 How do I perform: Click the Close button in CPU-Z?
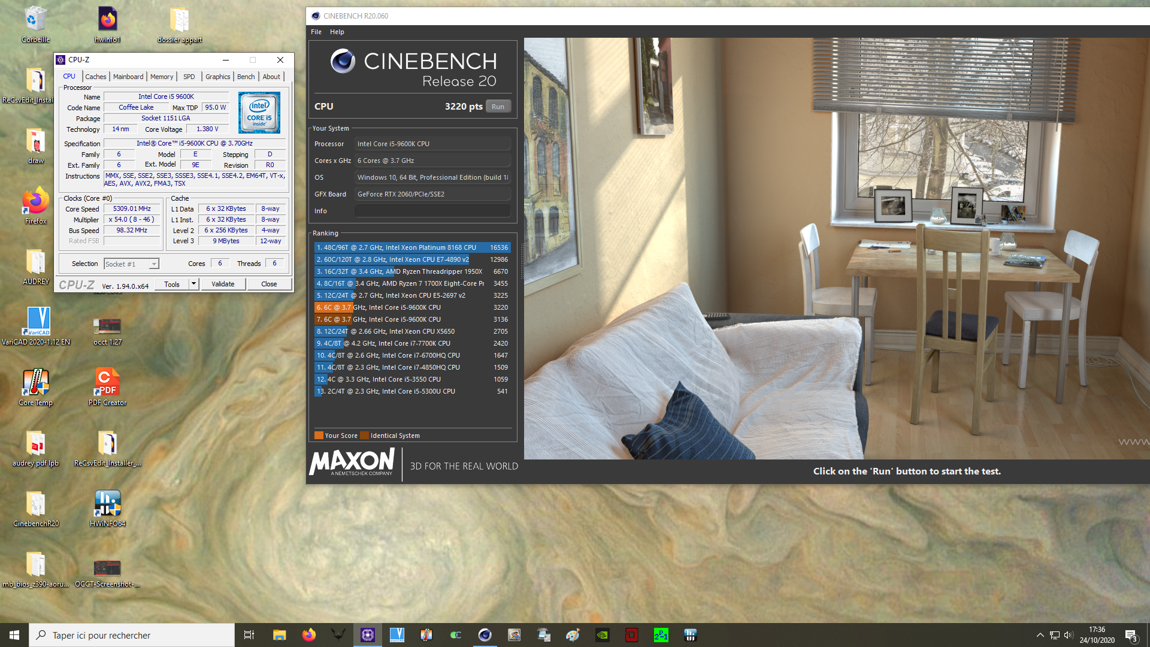269,284
